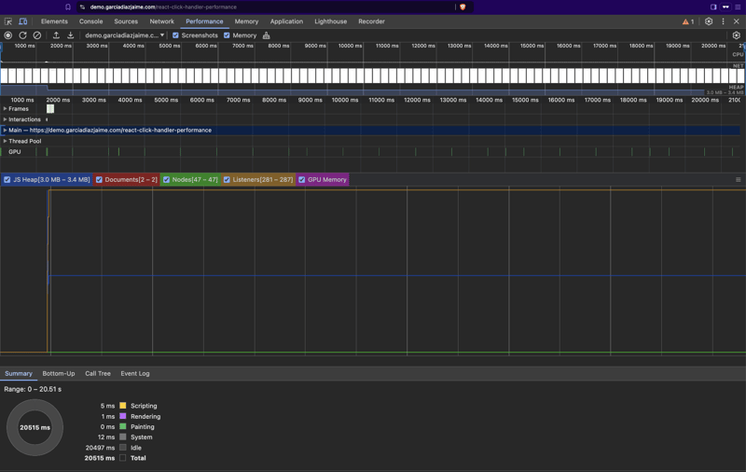Click the reload and record icon
Screen dimensions: 746x472
pos(22,35)
